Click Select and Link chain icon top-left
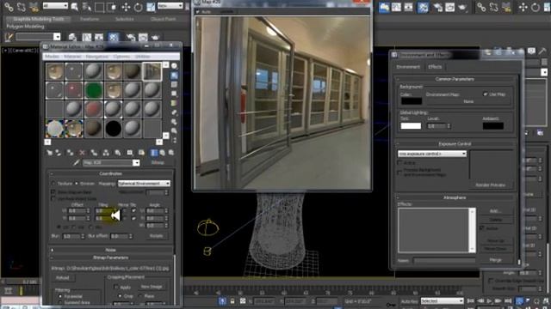 [x=9, y=7]
